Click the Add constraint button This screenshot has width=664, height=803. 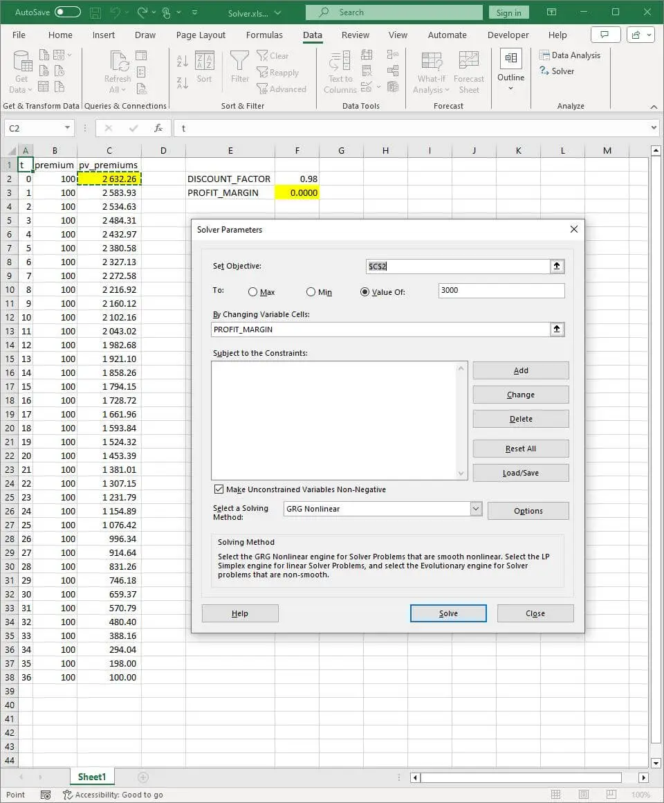point(521,371)
